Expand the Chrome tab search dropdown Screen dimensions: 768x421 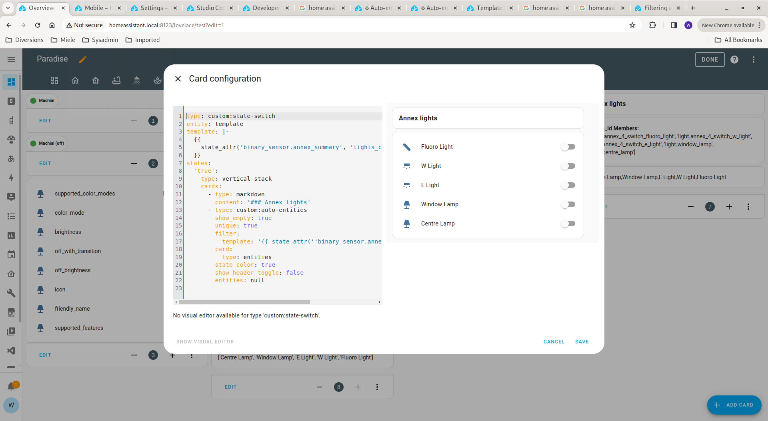click(x=8, y=8)
